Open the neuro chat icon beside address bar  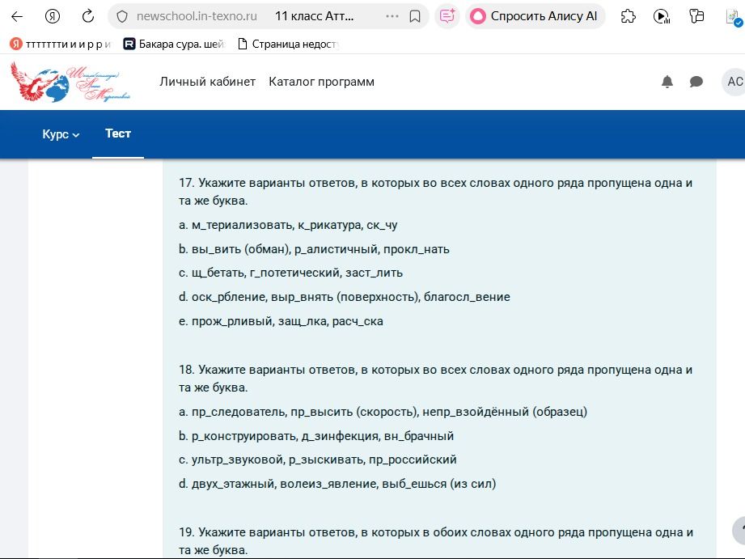coord(447,17)
